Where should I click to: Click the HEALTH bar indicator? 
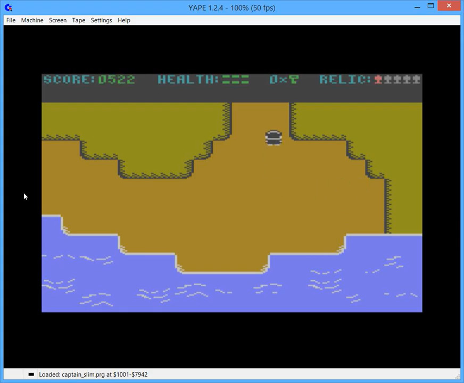pyautogui.click(x=236, y=79)
